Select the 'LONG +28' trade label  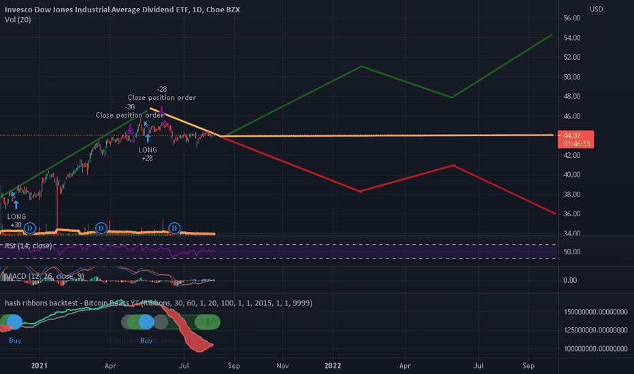pos(148,154)
